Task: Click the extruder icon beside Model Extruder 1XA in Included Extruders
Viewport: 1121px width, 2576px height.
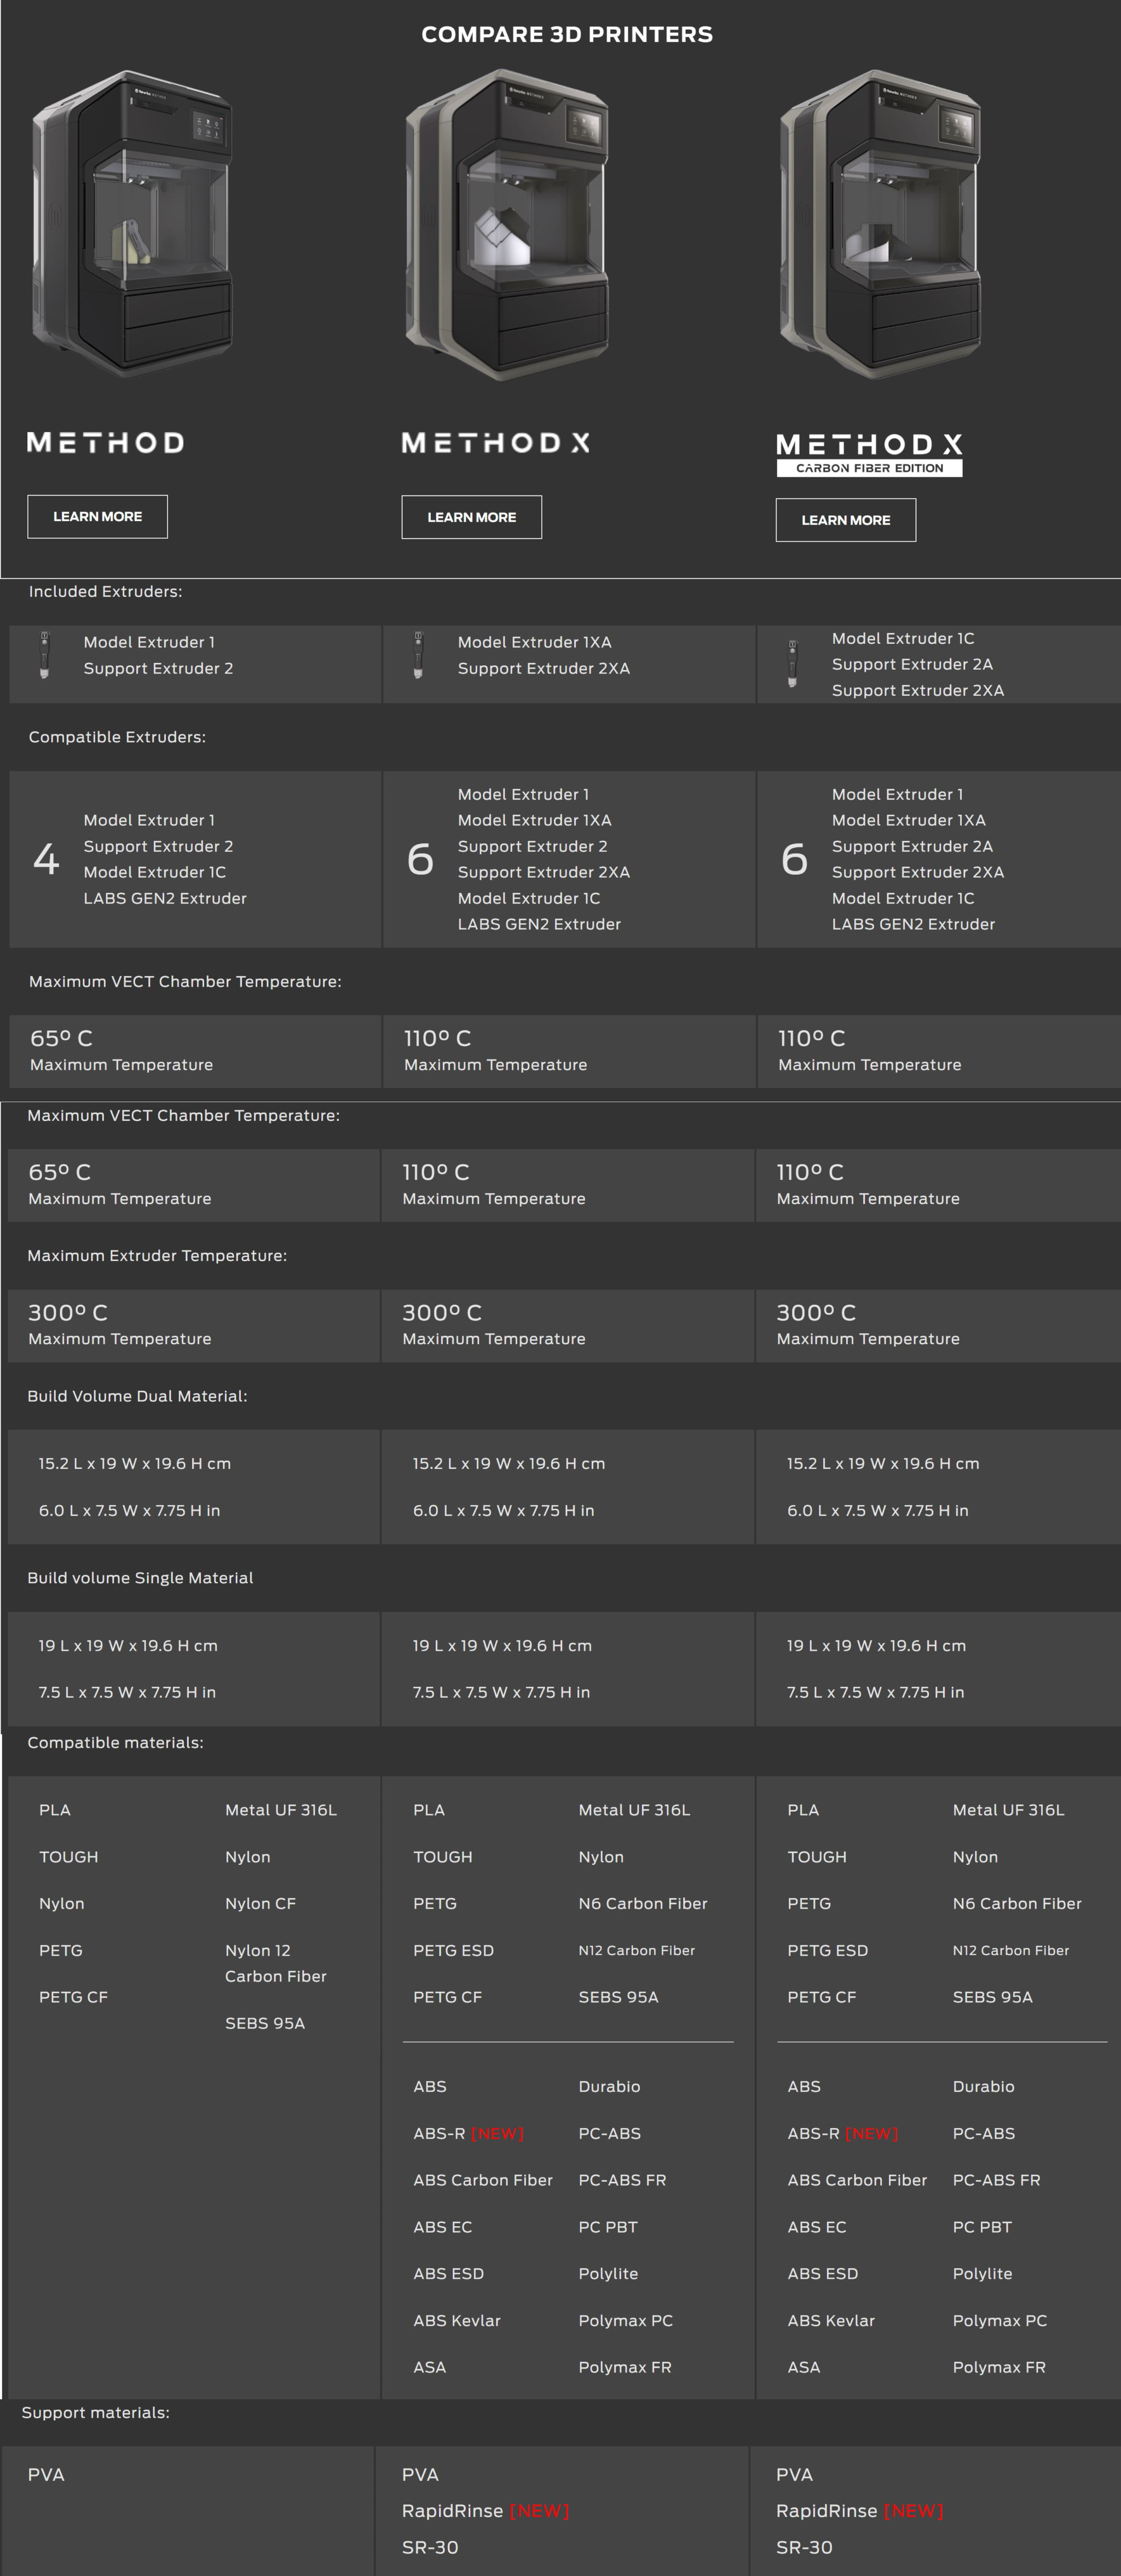Action: (418, 655)
